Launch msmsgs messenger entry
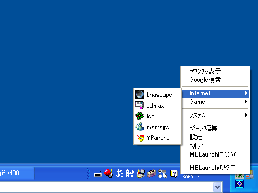Image resolution: width=258 pixels, height=193 pixels. pos(157,127)
